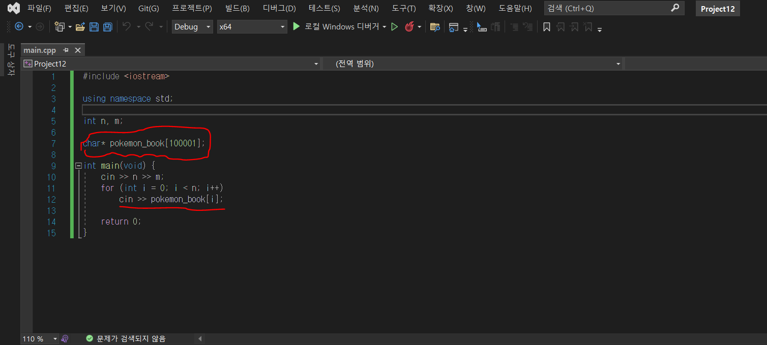Open the 편집(E) menu
The height and width of the screenshot is (345, 767).
pos(76,8)
